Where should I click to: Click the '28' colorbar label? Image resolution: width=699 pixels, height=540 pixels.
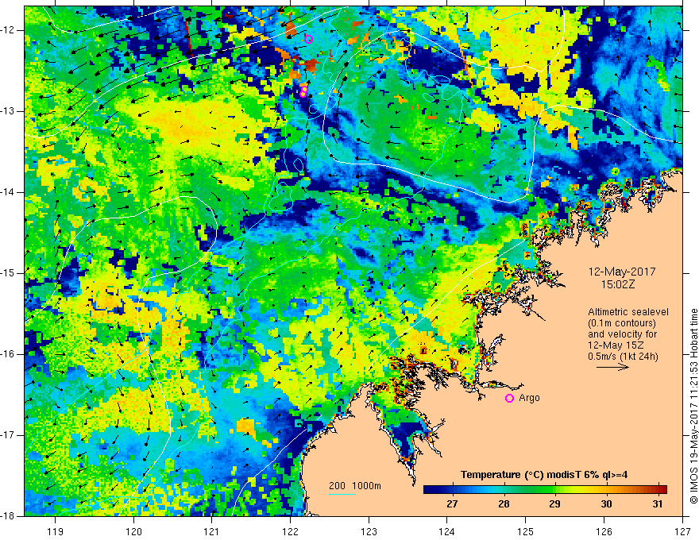[504, 504]
